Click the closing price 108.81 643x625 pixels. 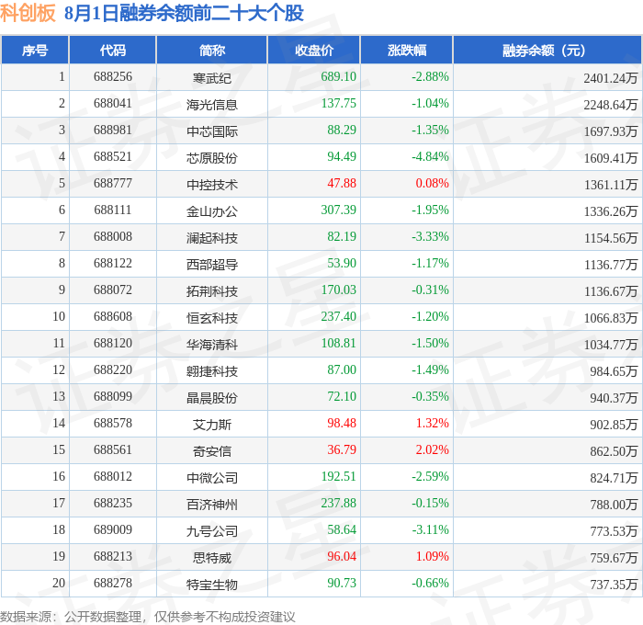(x=338, y=344)
